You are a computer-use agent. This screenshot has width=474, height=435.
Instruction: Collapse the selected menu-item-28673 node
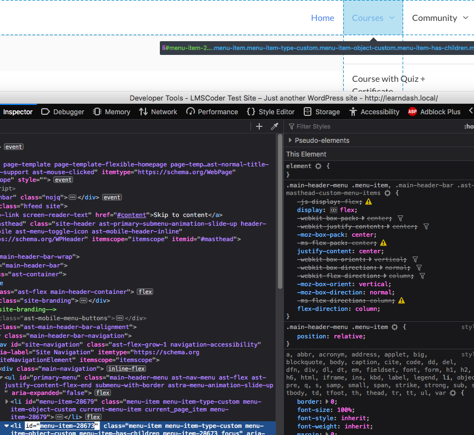[7, 426]
